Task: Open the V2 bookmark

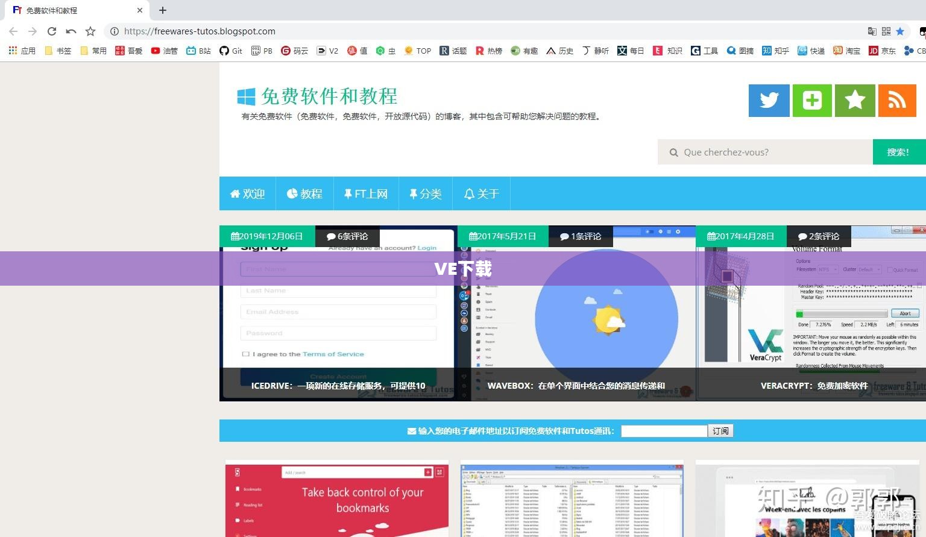Action: 328,51
